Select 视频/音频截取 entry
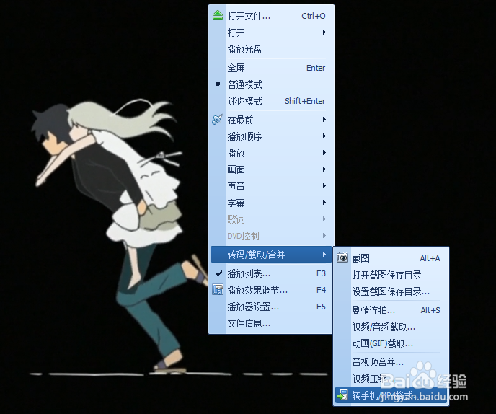 click(x=391, y=327)
